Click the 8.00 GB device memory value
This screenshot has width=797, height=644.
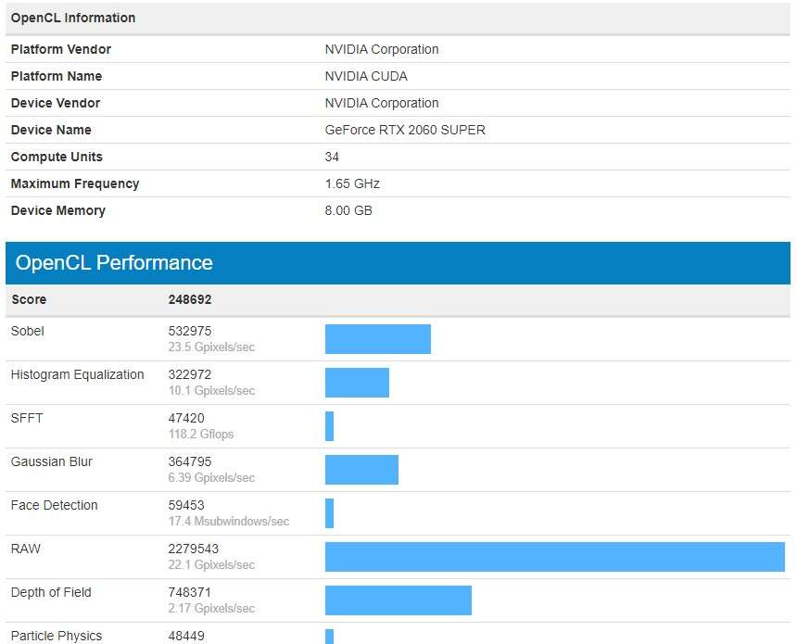pyautogui.click(x=348, y=210)
